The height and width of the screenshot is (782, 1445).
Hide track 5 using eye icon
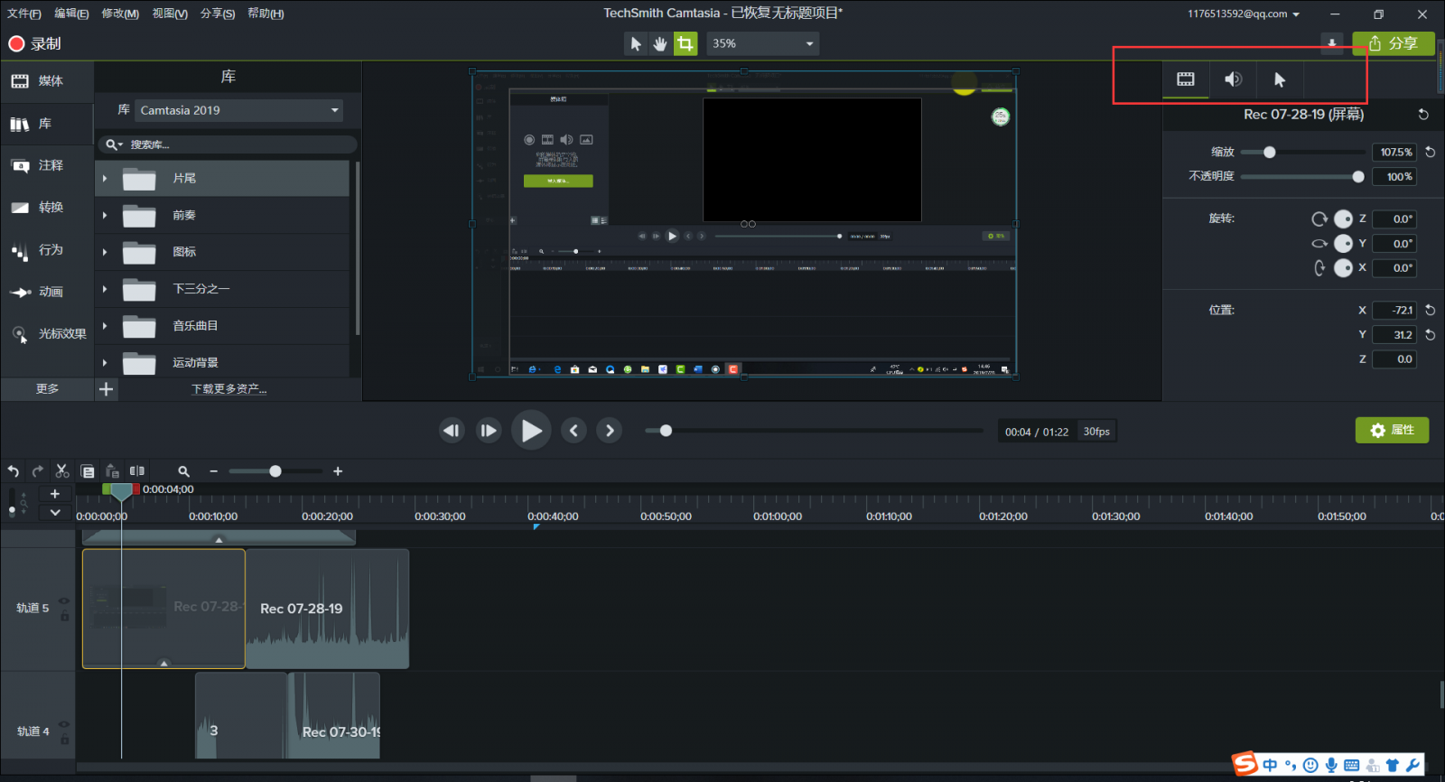point(64,601)
